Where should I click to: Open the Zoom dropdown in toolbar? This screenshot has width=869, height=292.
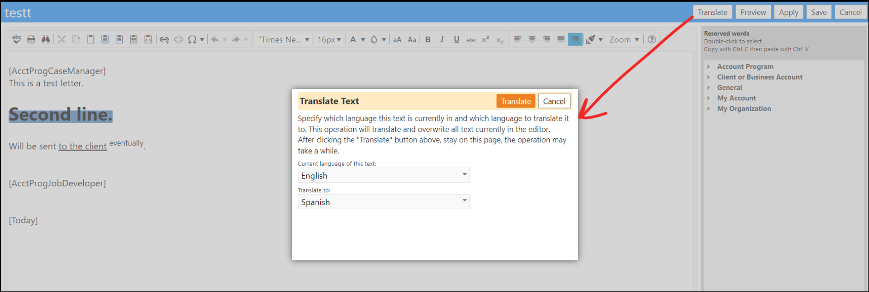[x=624, y=39]
